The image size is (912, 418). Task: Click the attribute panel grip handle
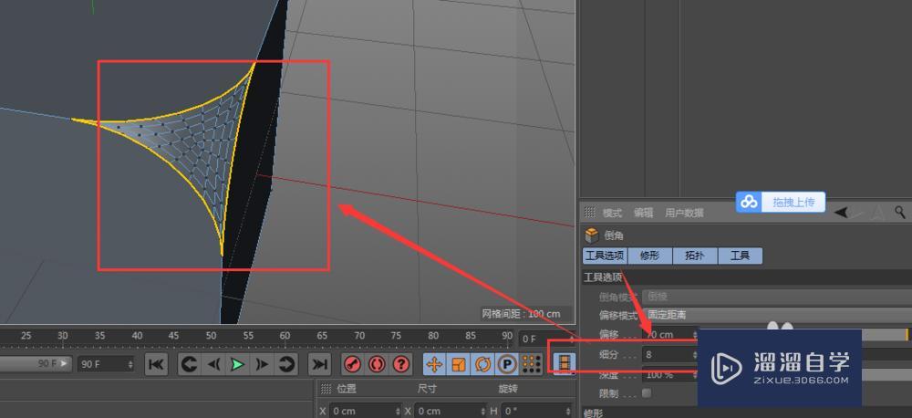pos(590,213)
